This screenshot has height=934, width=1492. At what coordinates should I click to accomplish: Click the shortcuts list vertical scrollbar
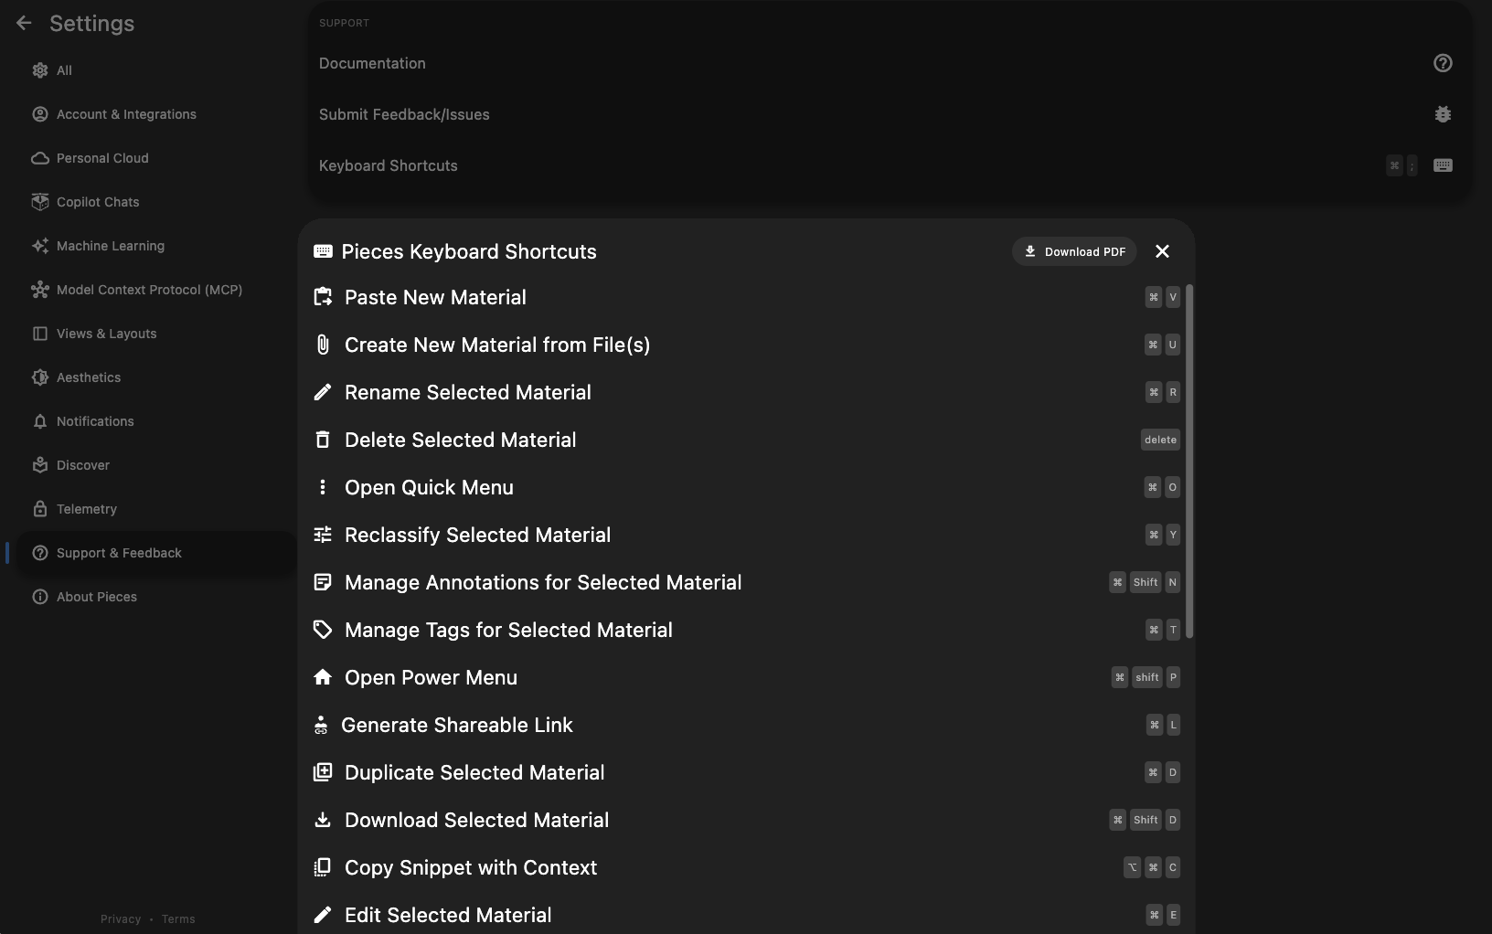tap(1189, 462)
